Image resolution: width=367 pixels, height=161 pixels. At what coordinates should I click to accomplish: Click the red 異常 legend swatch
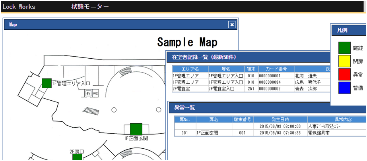344,74
